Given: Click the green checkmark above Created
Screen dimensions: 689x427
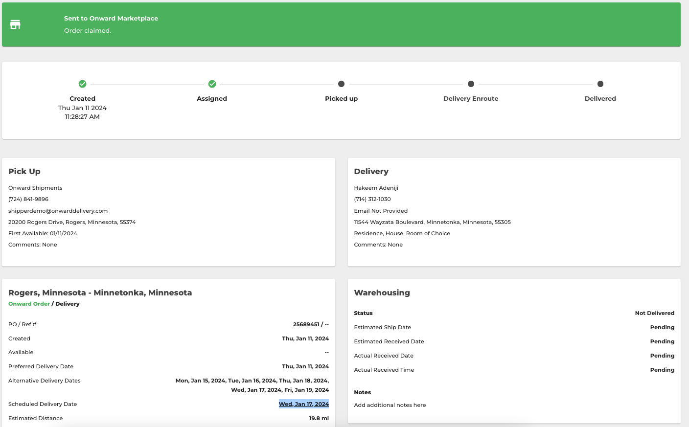Looking at the screenshot, I should click(82, 84).
